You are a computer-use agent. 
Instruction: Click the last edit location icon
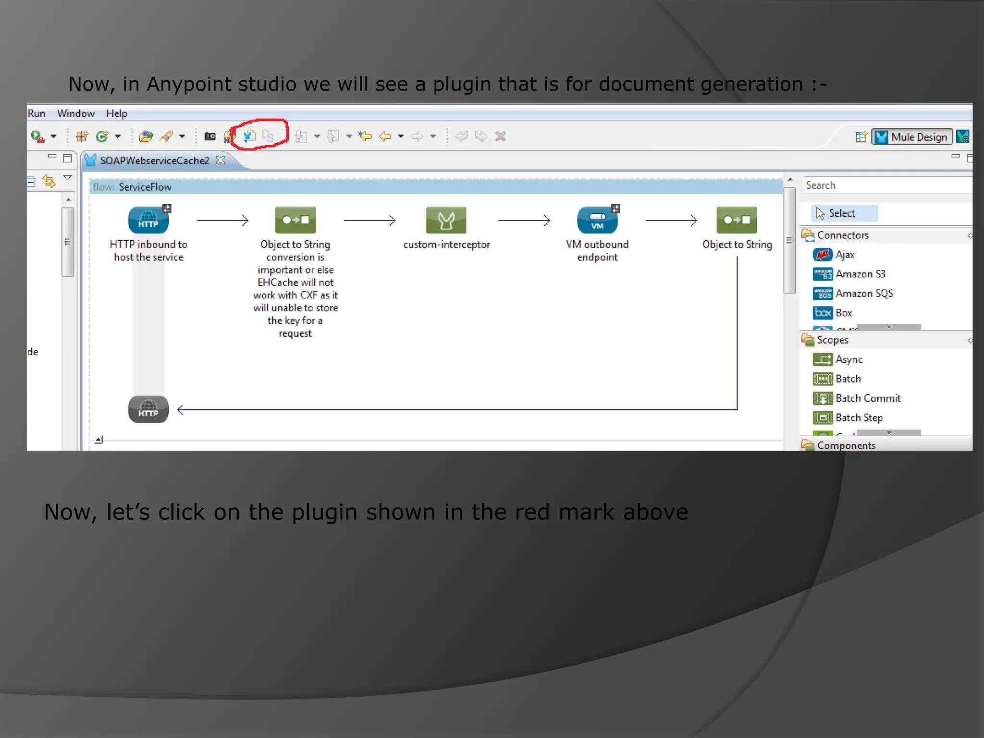(365, 136)
